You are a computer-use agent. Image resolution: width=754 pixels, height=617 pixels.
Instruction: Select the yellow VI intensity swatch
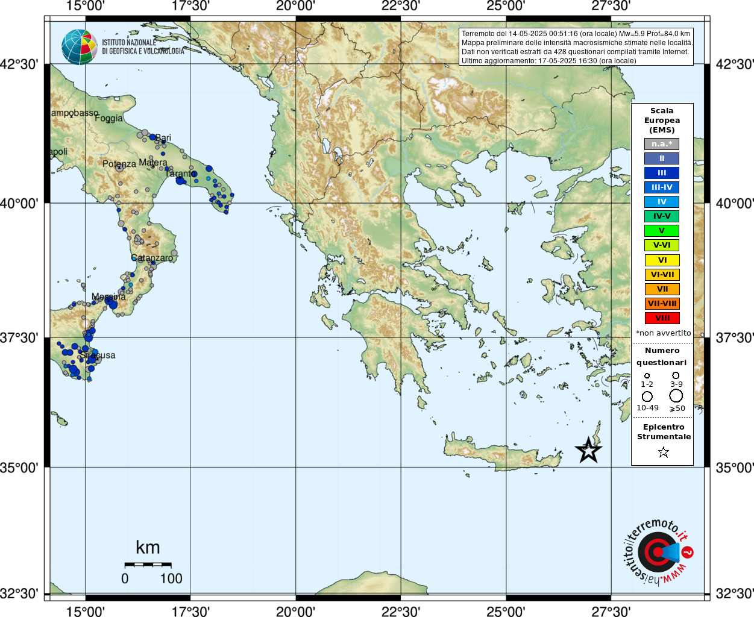point(662,260)
